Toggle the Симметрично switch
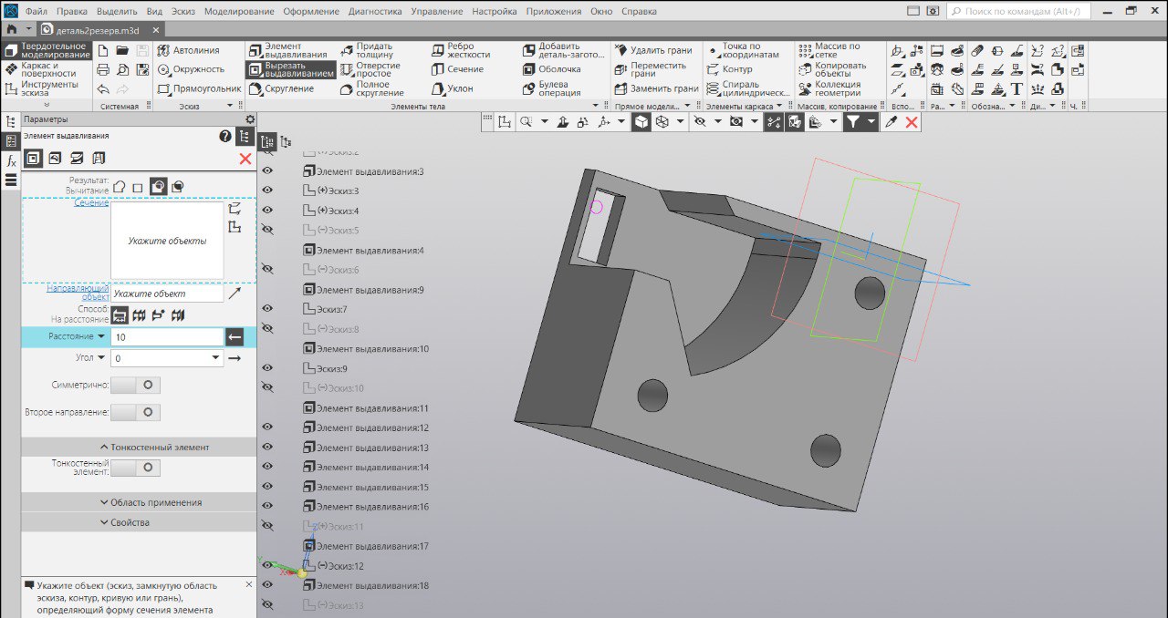The height and width of the screenshot is (618, 1168). 136,386
